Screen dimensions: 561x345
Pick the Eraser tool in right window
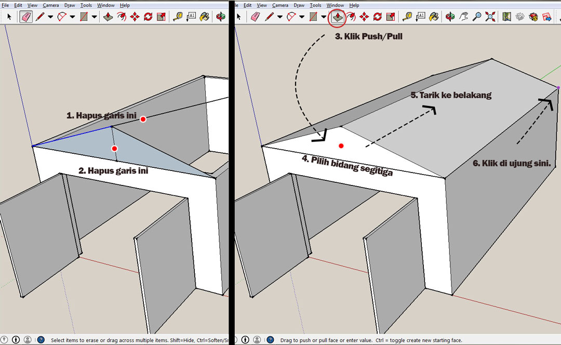click(255, 17)
